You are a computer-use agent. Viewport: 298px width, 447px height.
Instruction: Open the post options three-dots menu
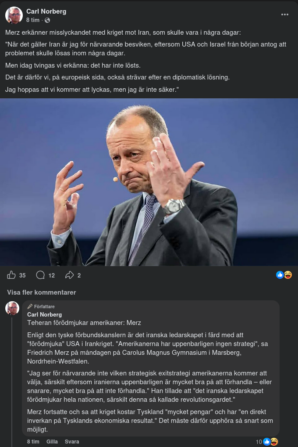point(285,14)
